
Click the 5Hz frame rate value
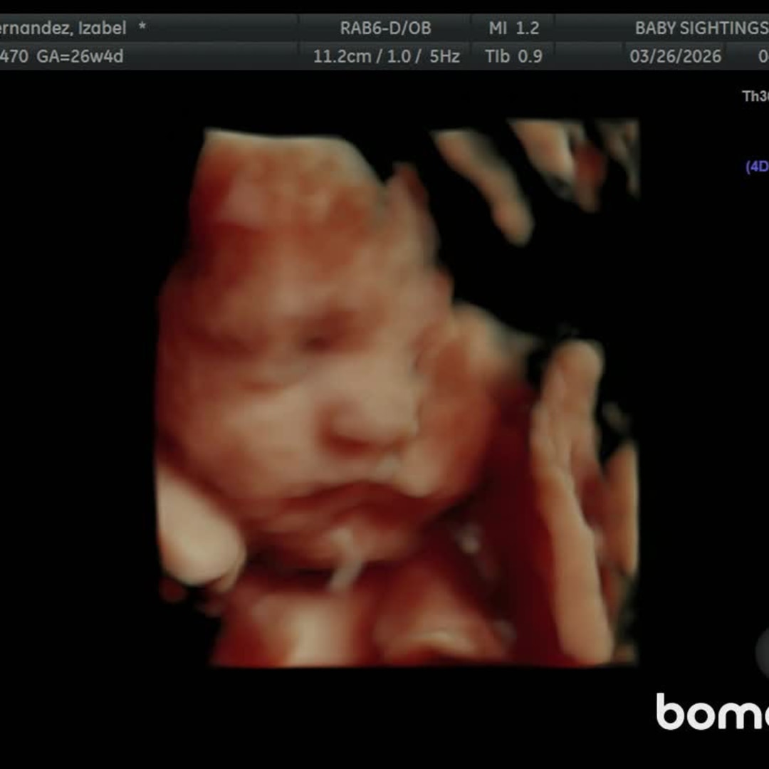(x=444, y=56)
